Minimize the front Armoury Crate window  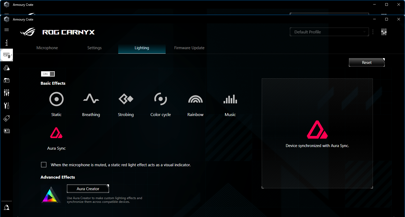(374, 19)
